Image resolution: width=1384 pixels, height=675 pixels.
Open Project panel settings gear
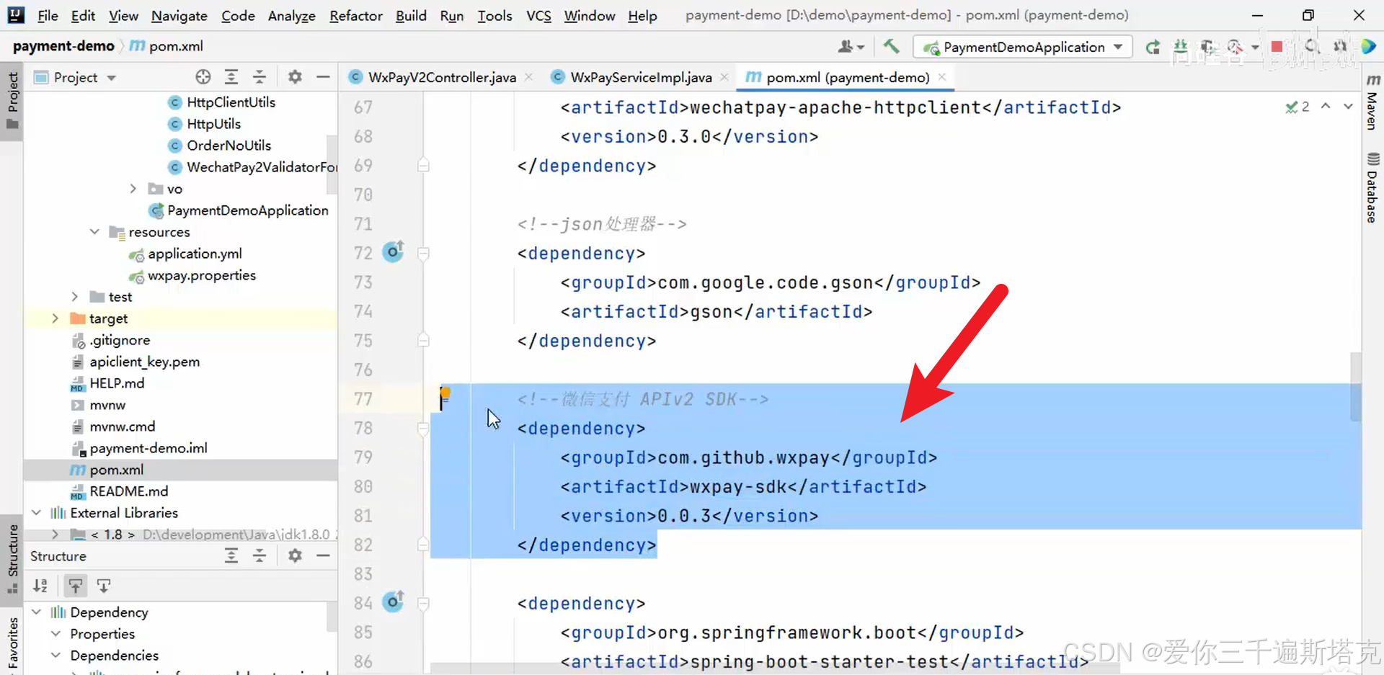[x=295, y=77]
